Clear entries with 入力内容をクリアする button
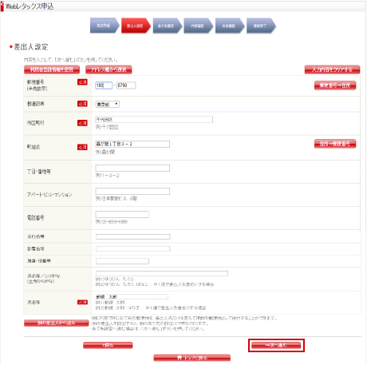This screenshot has height=365, width=367. click(332, 69)
